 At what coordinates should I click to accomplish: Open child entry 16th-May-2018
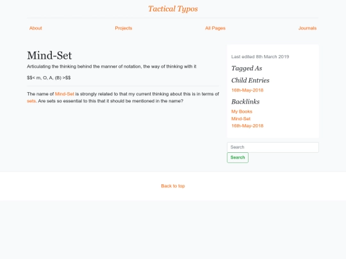coord(247,90)
